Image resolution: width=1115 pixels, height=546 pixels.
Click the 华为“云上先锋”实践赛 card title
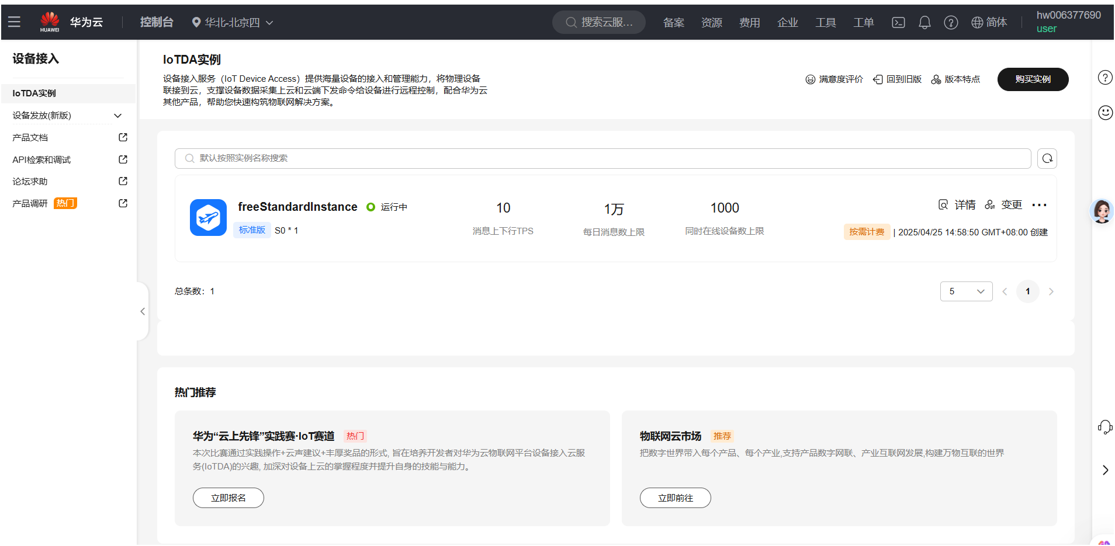[264, 436]
